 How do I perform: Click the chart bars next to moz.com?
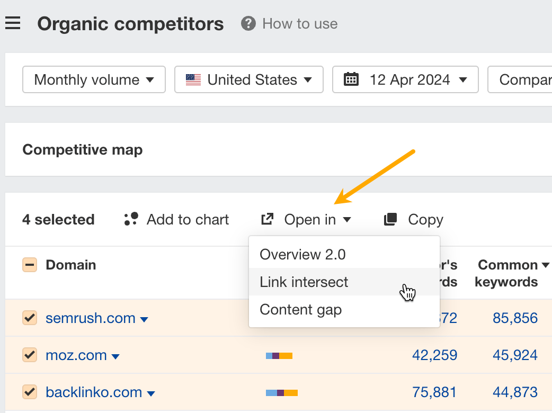click(279, 355)
